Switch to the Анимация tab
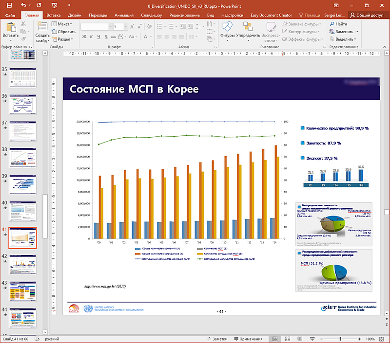This screenshot has height=343, width=390. coord(124,15)
